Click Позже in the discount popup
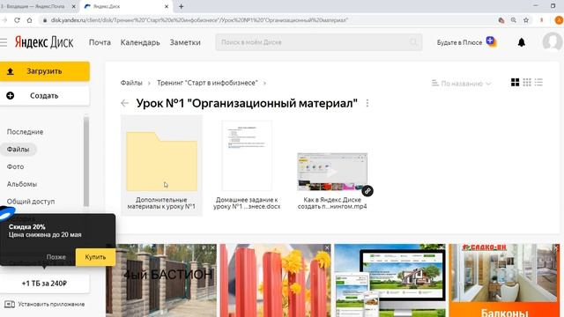This screenshot has width=564, height=317. coord(56,257)
